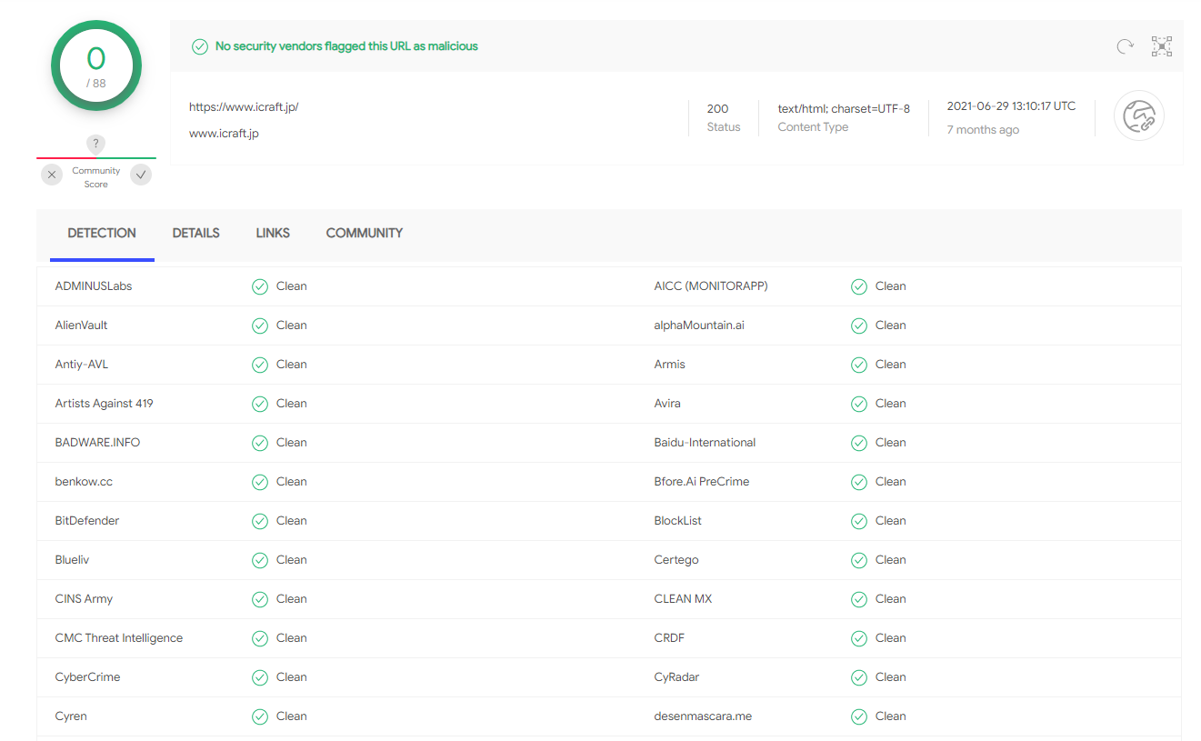Click 'No security vendors flagged this URL' message

pyautogui.click(x=346, y=46)
